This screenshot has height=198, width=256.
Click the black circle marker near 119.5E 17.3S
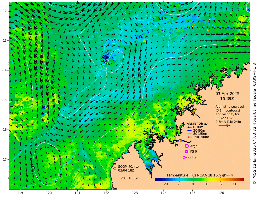coord(33,168)
